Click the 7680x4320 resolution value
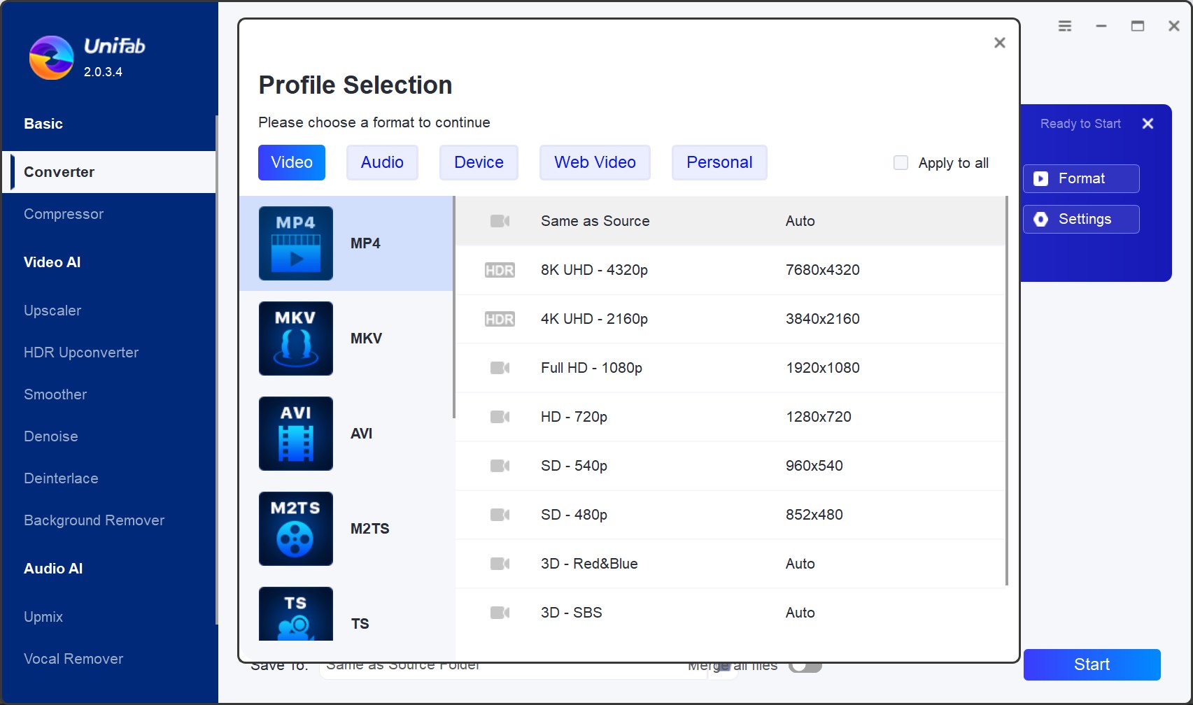The height and width of the screenshot is (705, 1193). tap(823, 270)
